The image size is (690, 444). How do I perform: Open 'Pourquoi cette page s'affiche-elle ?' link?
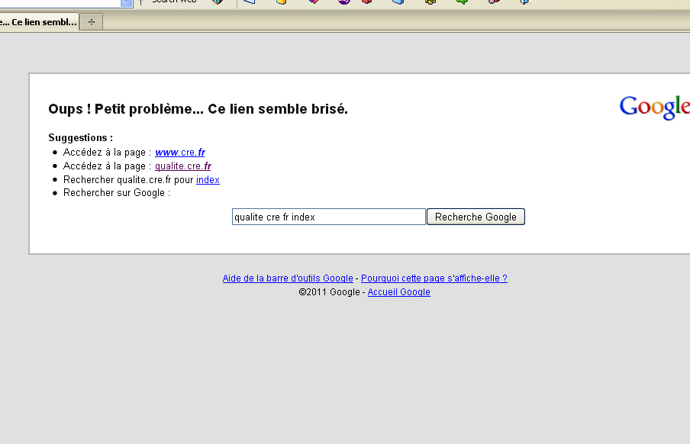434,278
